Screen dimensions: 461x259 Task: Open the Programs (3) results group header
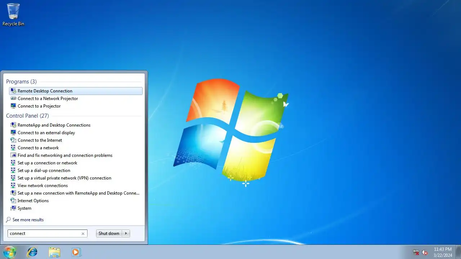[x=21, y=82]
